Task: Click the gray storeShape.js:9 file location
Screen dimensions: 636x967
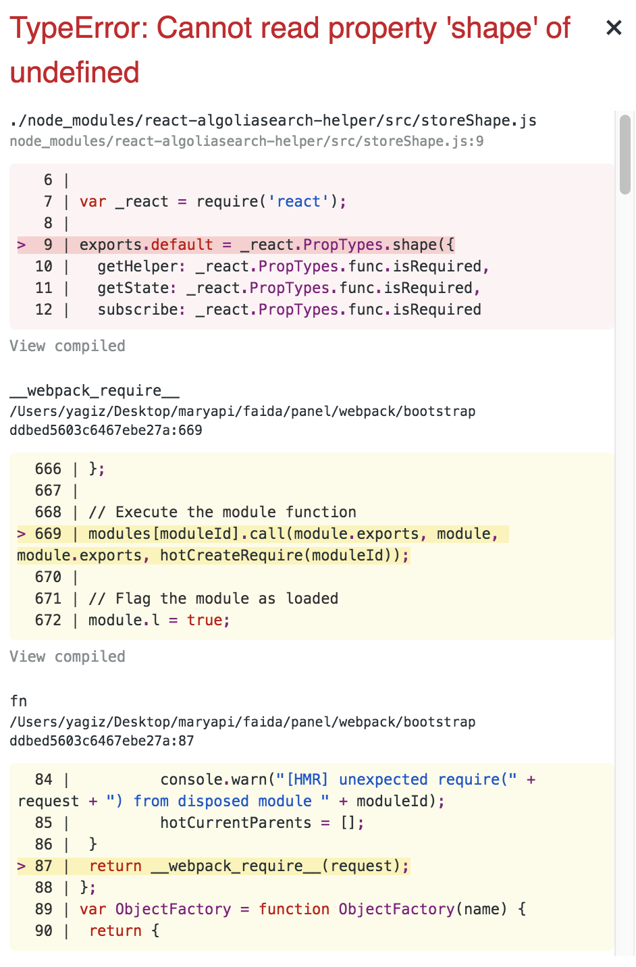Action: coord(246,141)
